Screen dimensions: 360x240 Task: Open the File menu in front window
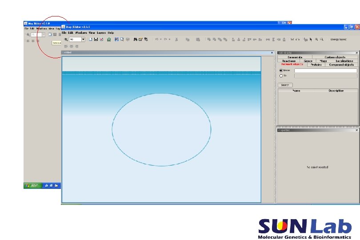click(x=64, y=33)
